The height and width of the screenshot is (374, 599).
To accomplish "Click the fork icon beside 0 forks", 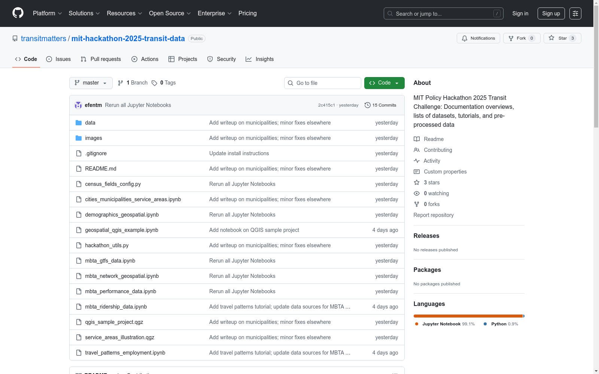I will [x=417, y=204].
